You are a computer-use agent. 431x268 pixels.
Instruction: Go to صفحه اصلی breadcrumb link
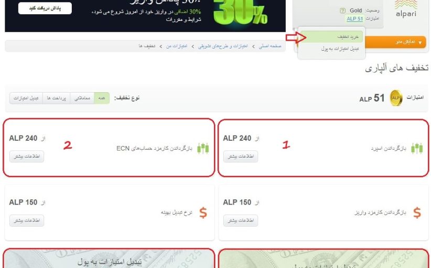tap(270, 46)
